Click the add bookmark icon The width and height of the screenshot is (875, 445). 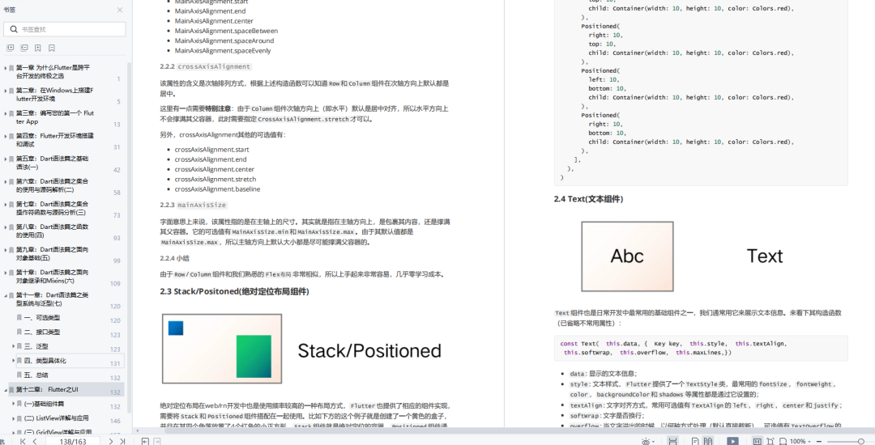click(x=38, y=49)
